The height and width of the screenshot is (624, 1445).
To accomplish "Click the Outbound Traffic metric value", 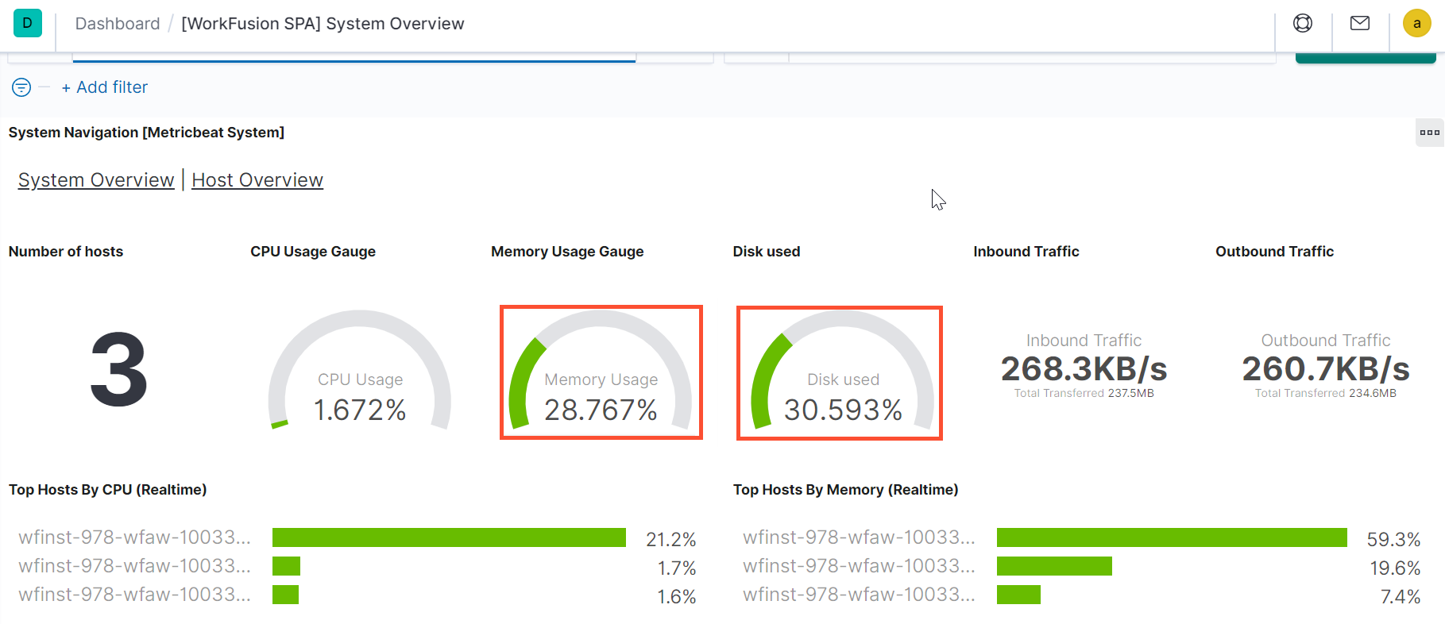I will [x=1326, y=369].
